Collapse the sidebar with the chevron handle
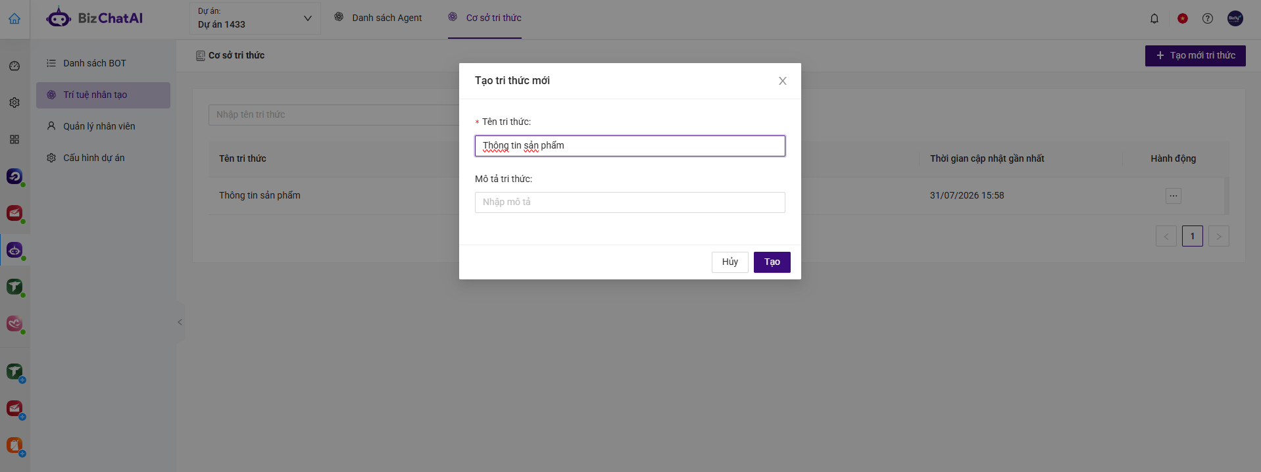Viewport: 1261px width, 472px height. pos(180,322)
